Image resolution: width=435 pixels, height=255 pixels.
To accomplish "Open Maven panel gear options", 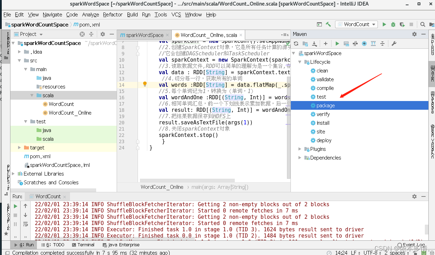I will pyautogui.click(x=414, y=34).
